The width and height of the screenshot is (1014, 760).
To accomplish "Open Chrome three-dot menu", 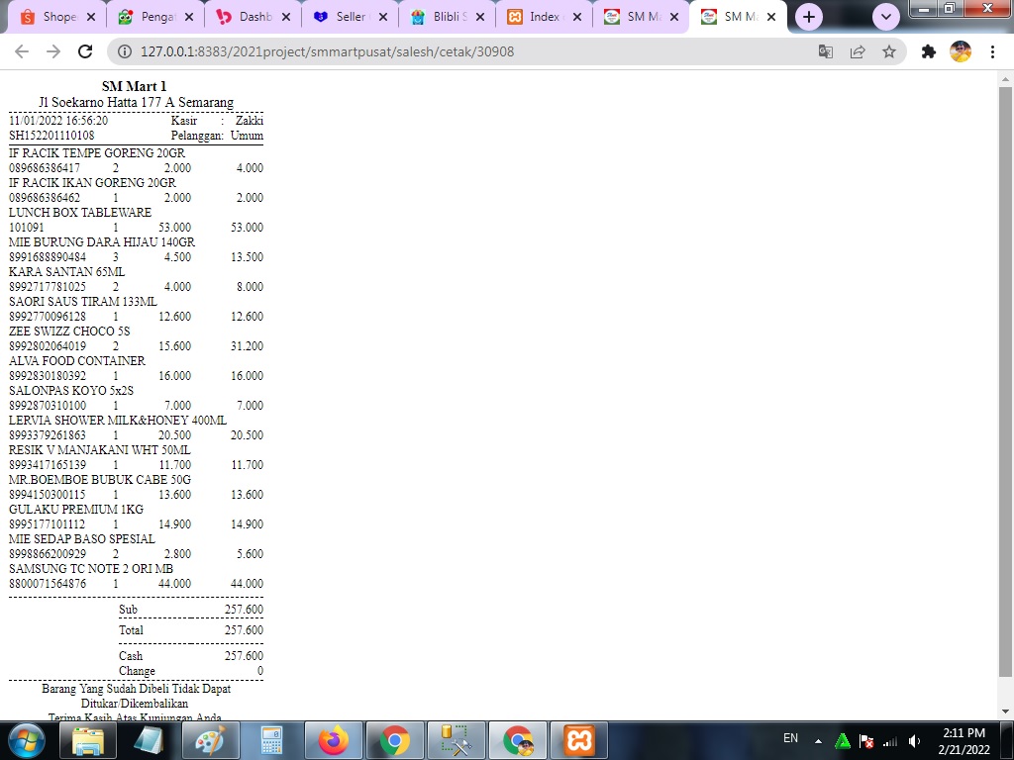I will click(x=992, y=51).
